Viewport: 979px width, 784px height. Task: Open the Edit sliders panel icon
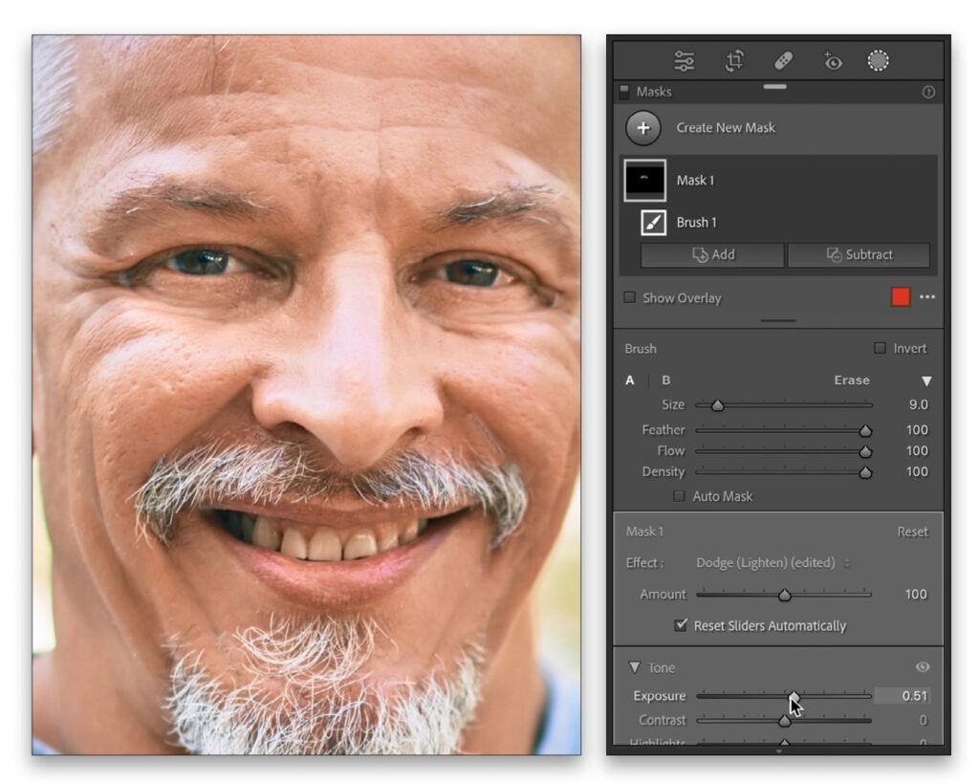pyautogui.click(x=684, y=61)
